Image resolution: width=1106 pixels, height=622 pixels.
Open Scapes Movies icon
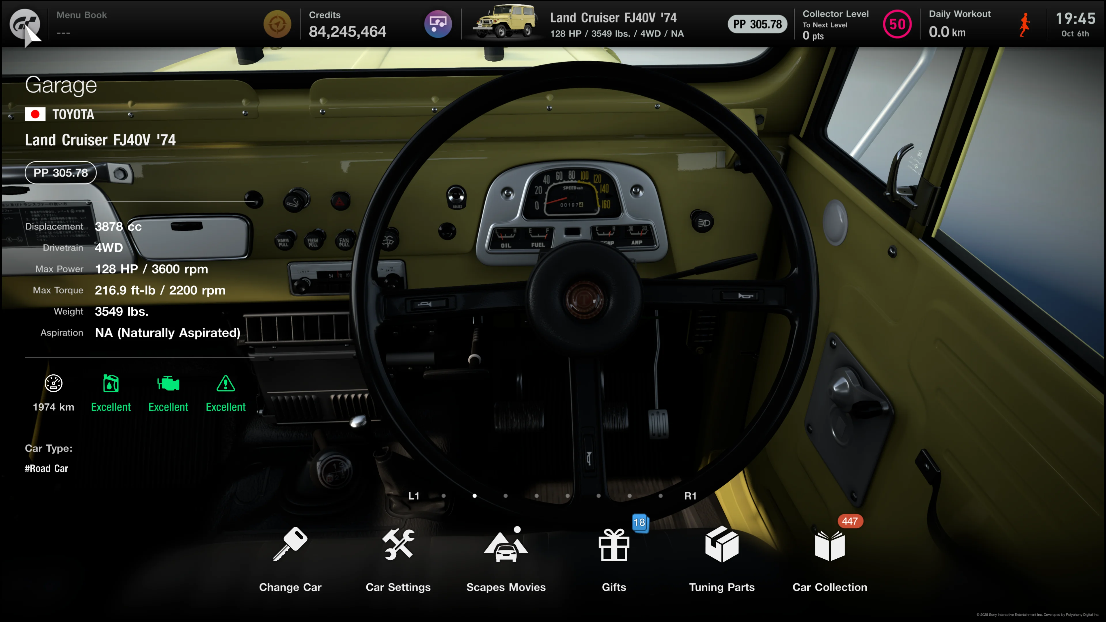point(506,543)
